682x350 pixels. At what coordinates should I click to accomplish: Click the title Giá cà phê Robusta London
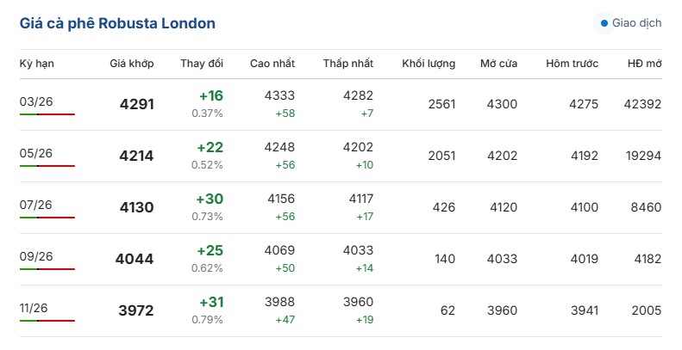click(x=117, y=23)
